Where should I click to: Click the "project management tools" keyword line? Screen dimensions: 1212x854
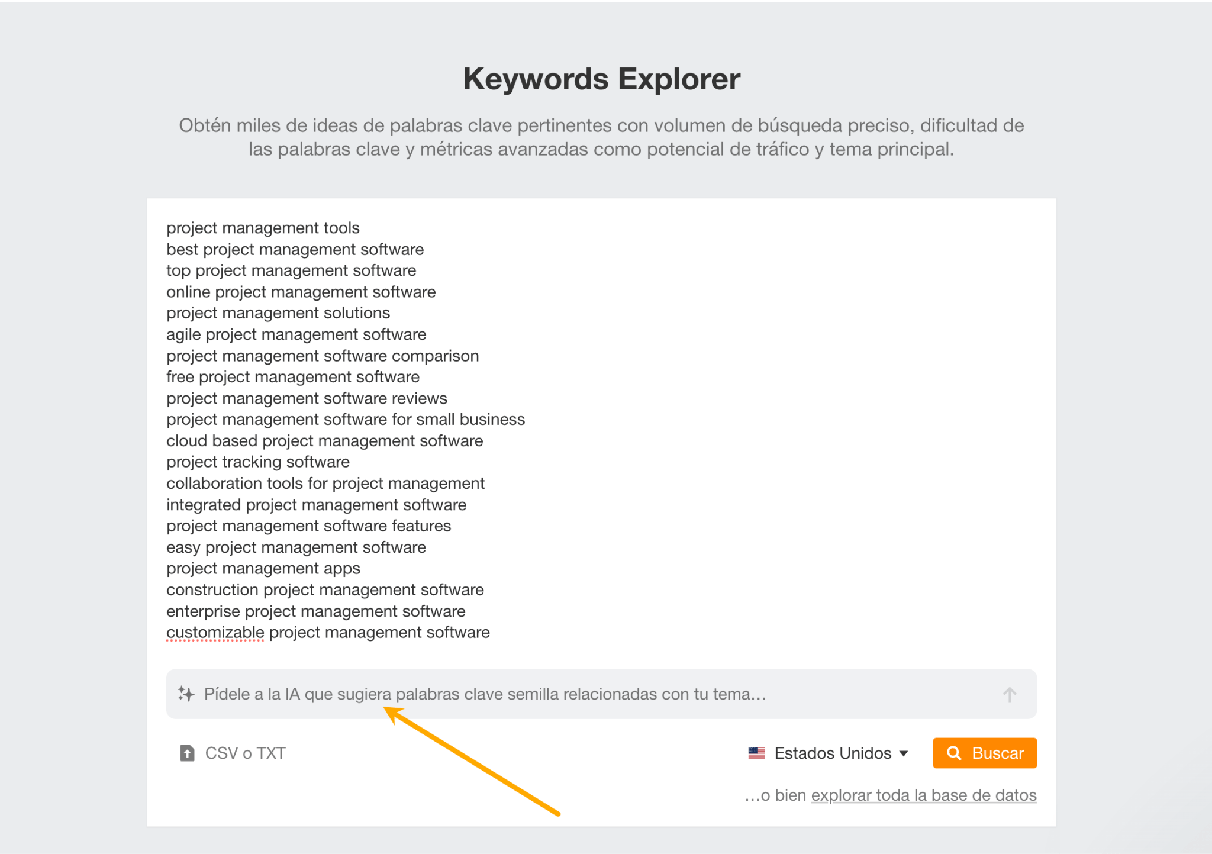click(263, 228)
